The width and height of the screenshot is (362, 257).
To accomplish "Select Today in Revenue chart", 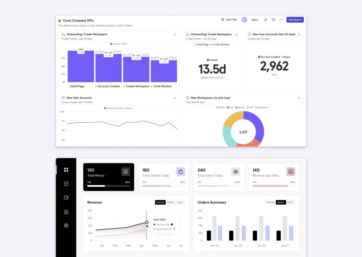I will coord(180,202).
